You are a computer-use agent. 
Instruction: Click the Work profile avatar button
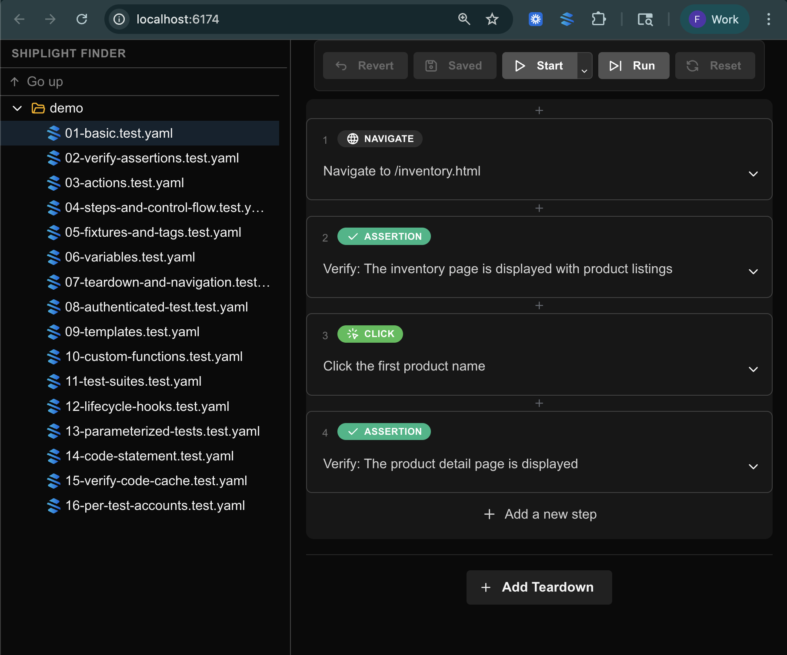point(714,19)
